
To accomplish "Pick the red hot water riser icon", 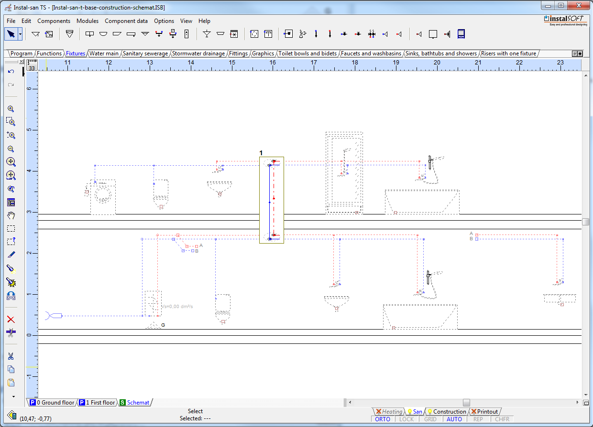I will point(329,34).
